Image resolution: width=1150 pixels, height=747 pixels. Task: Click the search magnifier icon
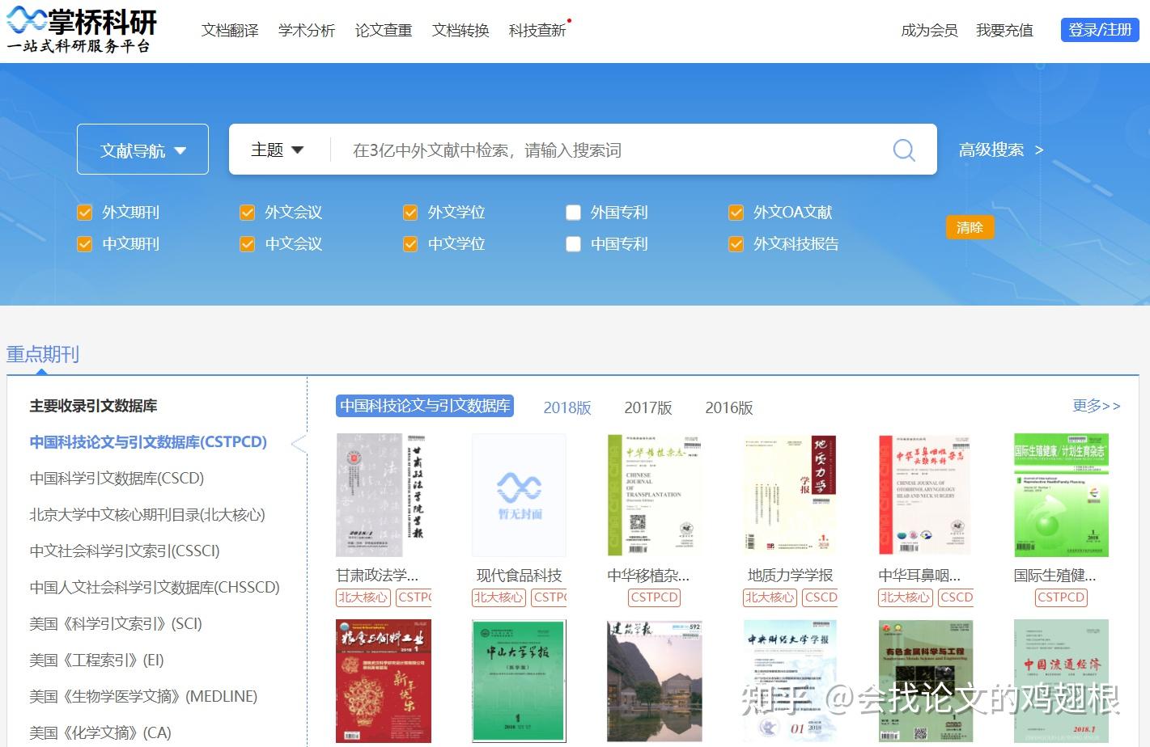[x=904, y=150]
